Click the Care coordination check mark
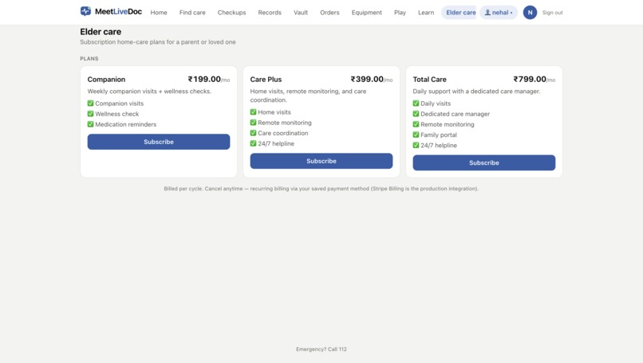The width and height of the screenshot is (643, 363). tap(254, 133)
